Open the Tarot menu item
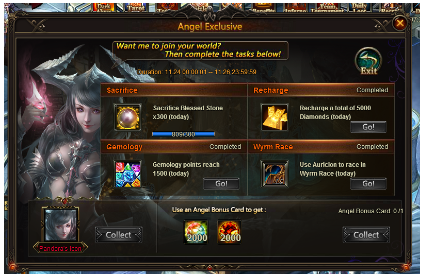Image resolution: width=435 pixels, height=274 pixels. (136, 7)
